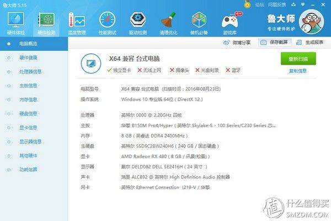This screenshot has height=221, width=331.
Task: Open 装机必备 cube icon
Action: coord(199,20)
